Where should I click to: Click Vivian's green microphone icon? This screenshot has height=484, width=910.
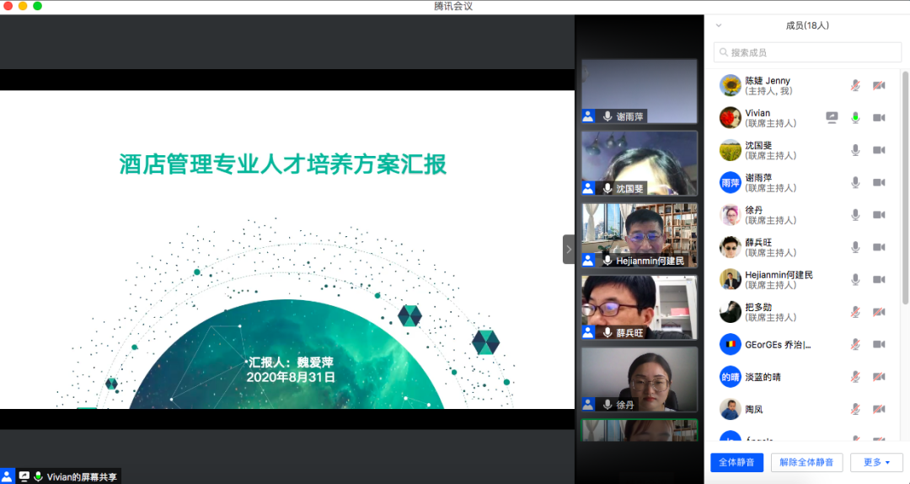coord(855,118)
